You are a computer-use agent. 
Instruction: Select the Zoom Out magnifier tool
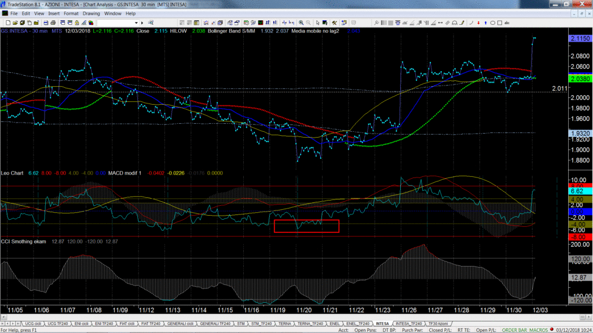[308, 23]
